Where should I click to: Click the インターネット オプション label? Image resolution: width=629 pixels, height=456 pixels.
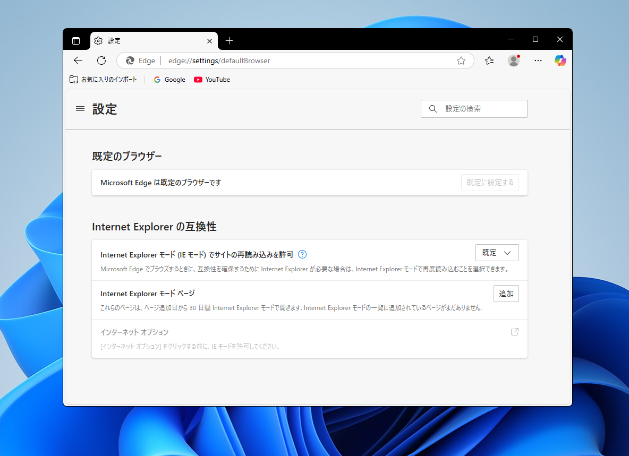tap(134, 332)
